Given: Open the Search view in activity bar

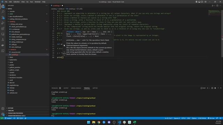Looking at the screenshot, I should pos(3,12).
